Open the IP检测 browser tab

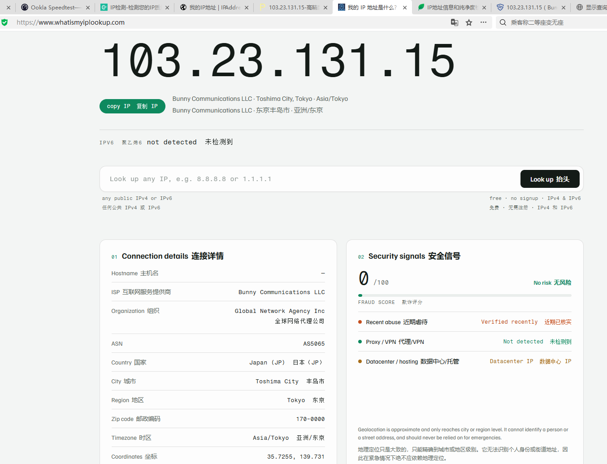pos(134,7)
